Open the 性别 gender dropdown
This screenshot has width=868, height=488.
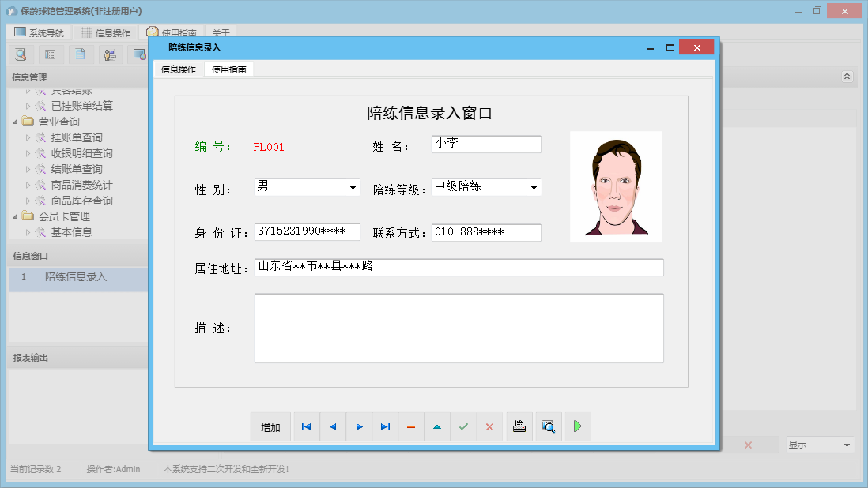coord(353,186)
